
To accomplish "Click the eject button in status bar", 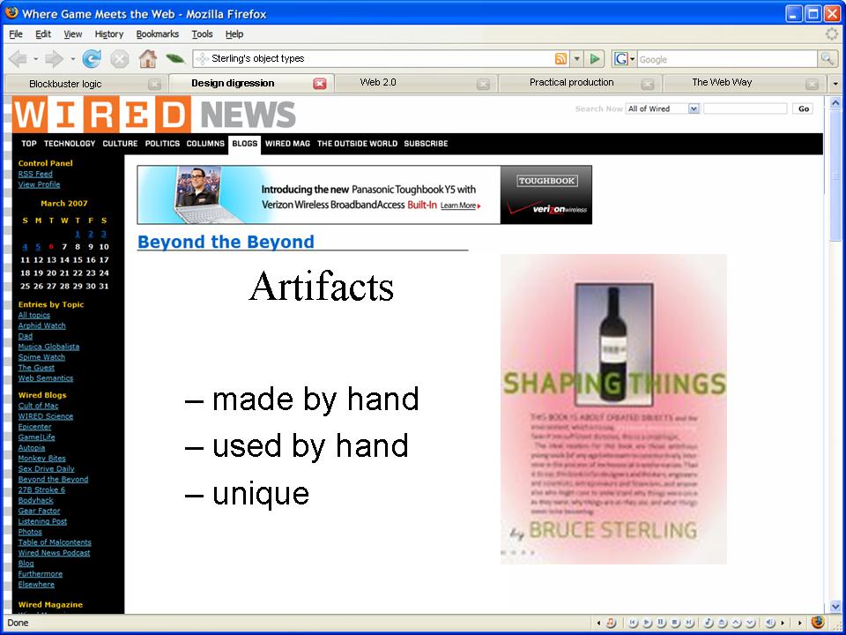I will 723,623.
